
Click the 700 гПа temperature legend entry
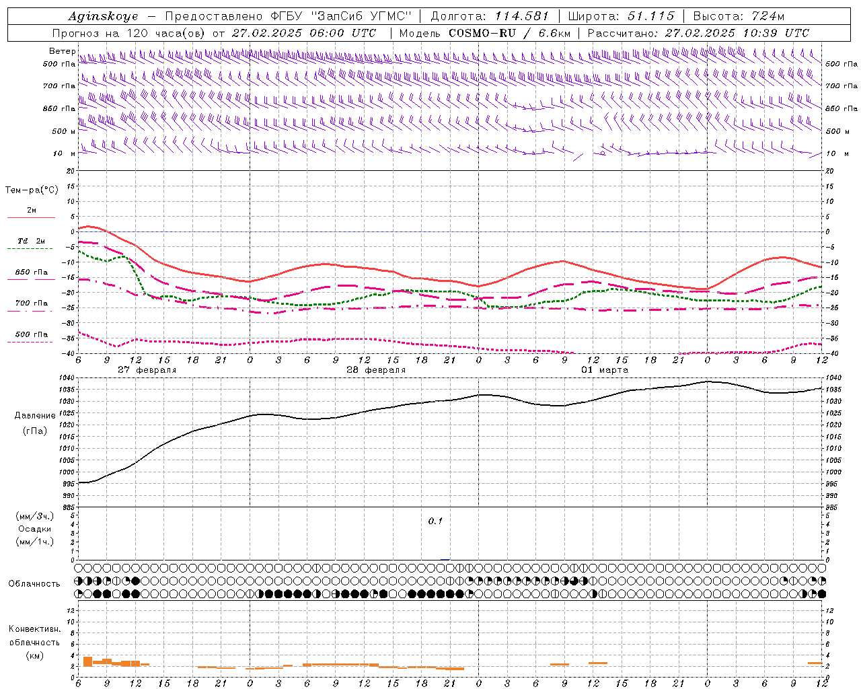pyautogui.click(x=32, y=303)
